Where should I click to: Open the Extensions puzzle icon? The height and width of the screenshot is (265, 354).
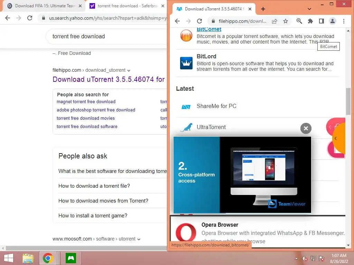[310, 21]
